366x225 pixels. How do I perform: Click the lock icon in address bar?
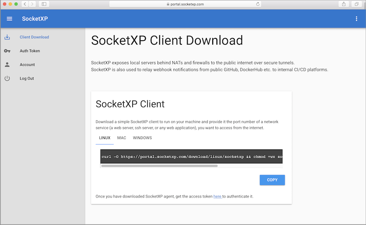click(168, 4)
